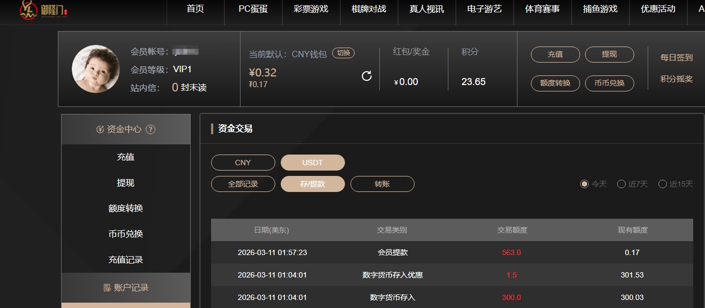Select the USDT currency tab
The width and height of the screenshot is (705, 308).
[x=312, y=163]
